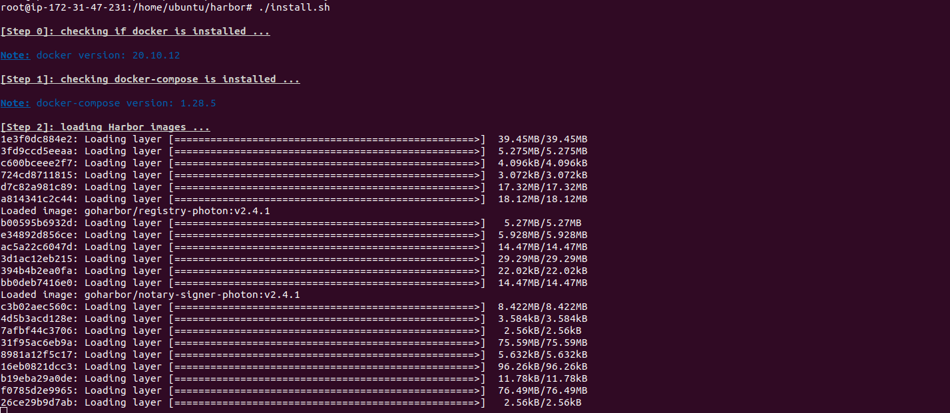
Task: Click progress bar of layer 1e3f0dc884e2
Action: (327, 139)
